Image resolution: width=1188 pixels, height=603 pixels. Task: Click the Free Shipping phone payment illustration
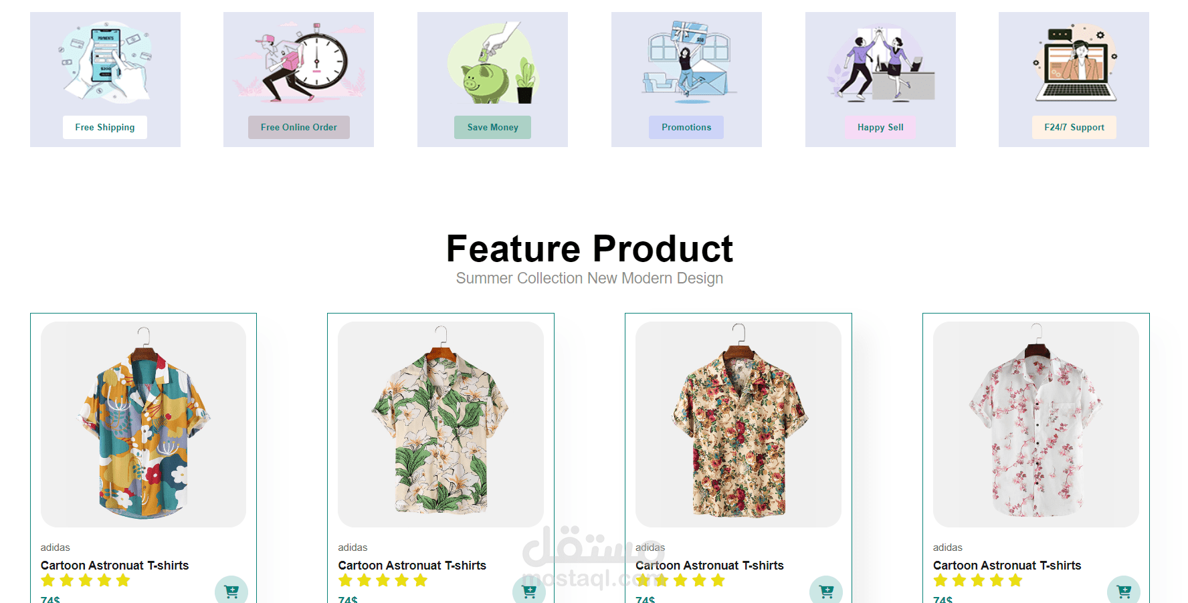105,62
